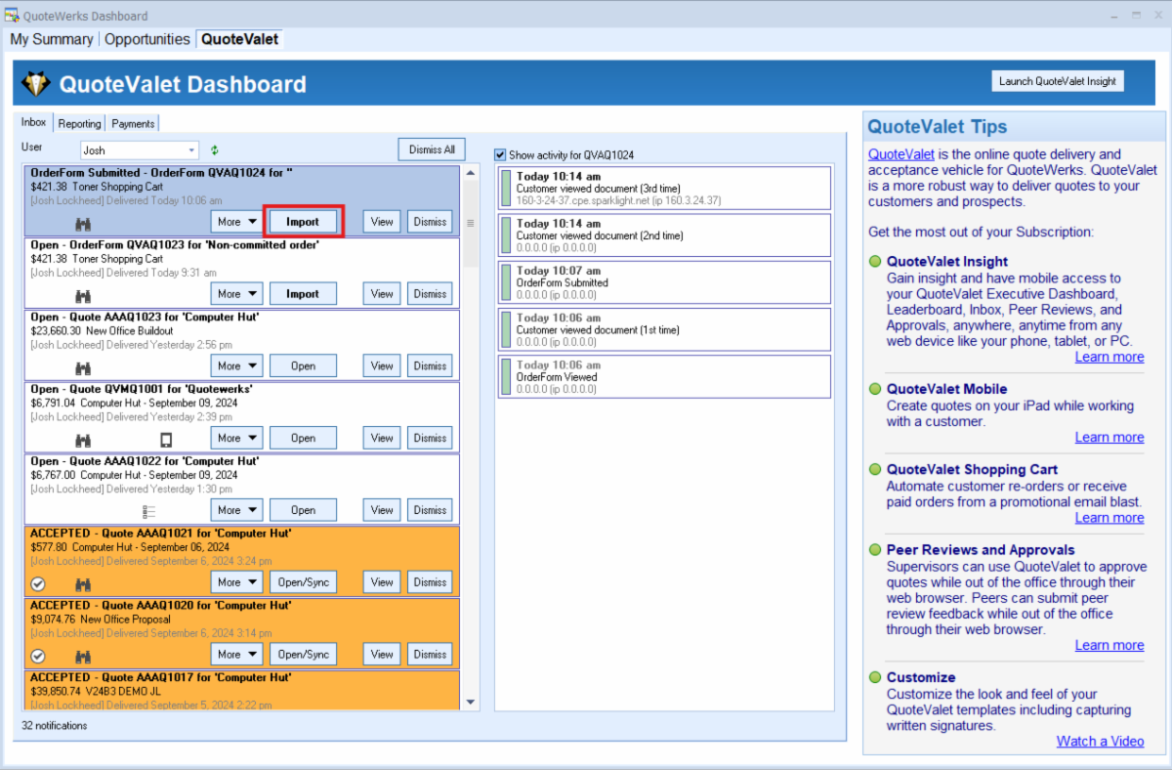Click binoculars icon on Quote AAAQ1023 row
Screen dimensions: 1172x770
83,367
